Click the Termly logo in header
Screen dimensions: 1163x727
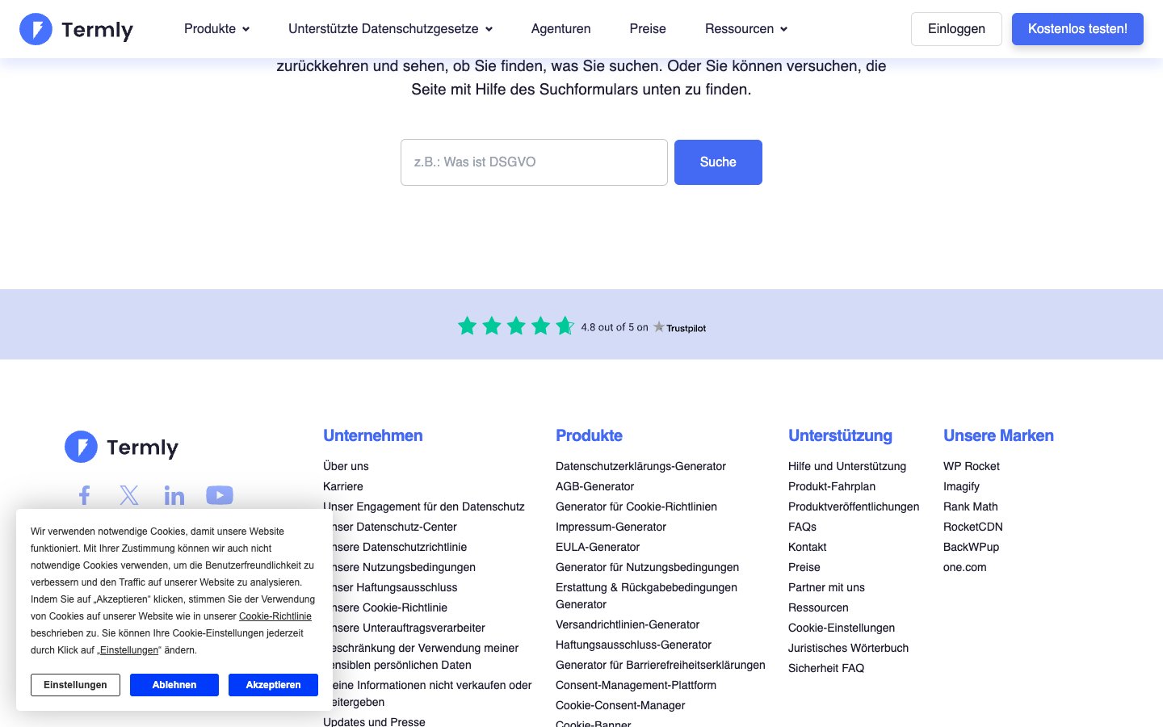[x=76, y=29]
